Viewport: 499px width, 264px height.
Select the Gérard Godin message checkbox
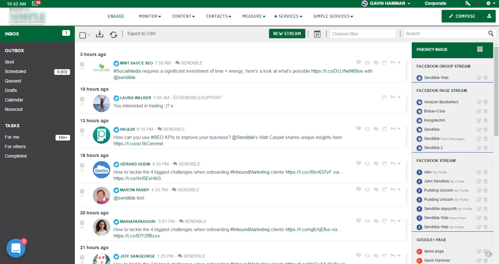(x=82, y=165)
